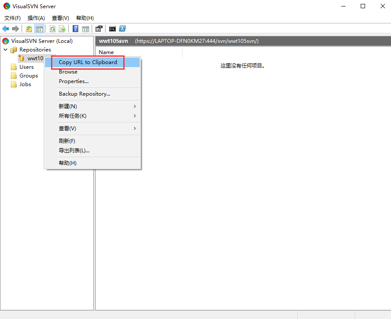
Task: Select Backup Repository... from context menu
Action: 84,94
